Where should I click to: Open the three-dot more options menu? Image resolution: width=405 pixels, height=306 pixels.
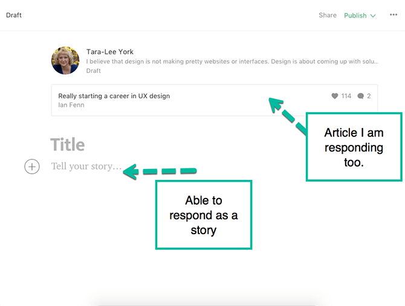click(x=394, y=15)
